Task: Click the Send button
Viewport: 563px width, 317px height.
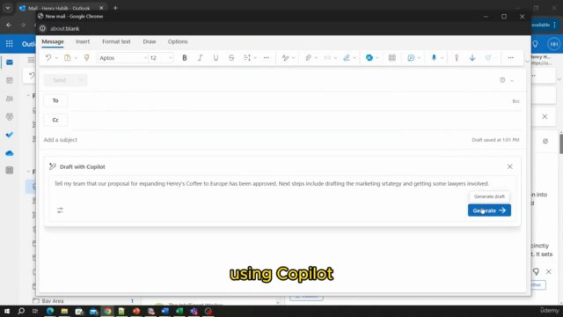Action: (x=60, y=80)
